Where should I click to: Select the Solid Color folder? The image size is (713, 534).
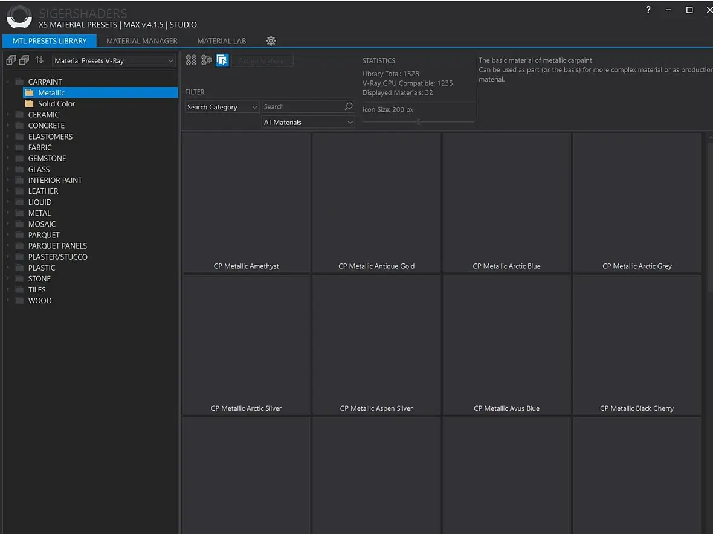(x=56, y=104)
